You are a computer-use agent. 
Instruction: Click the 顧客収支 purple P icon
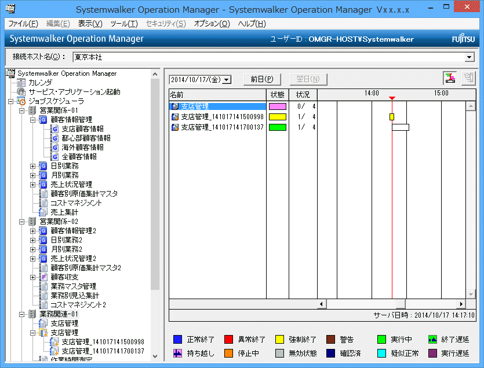tap(43, 277)
